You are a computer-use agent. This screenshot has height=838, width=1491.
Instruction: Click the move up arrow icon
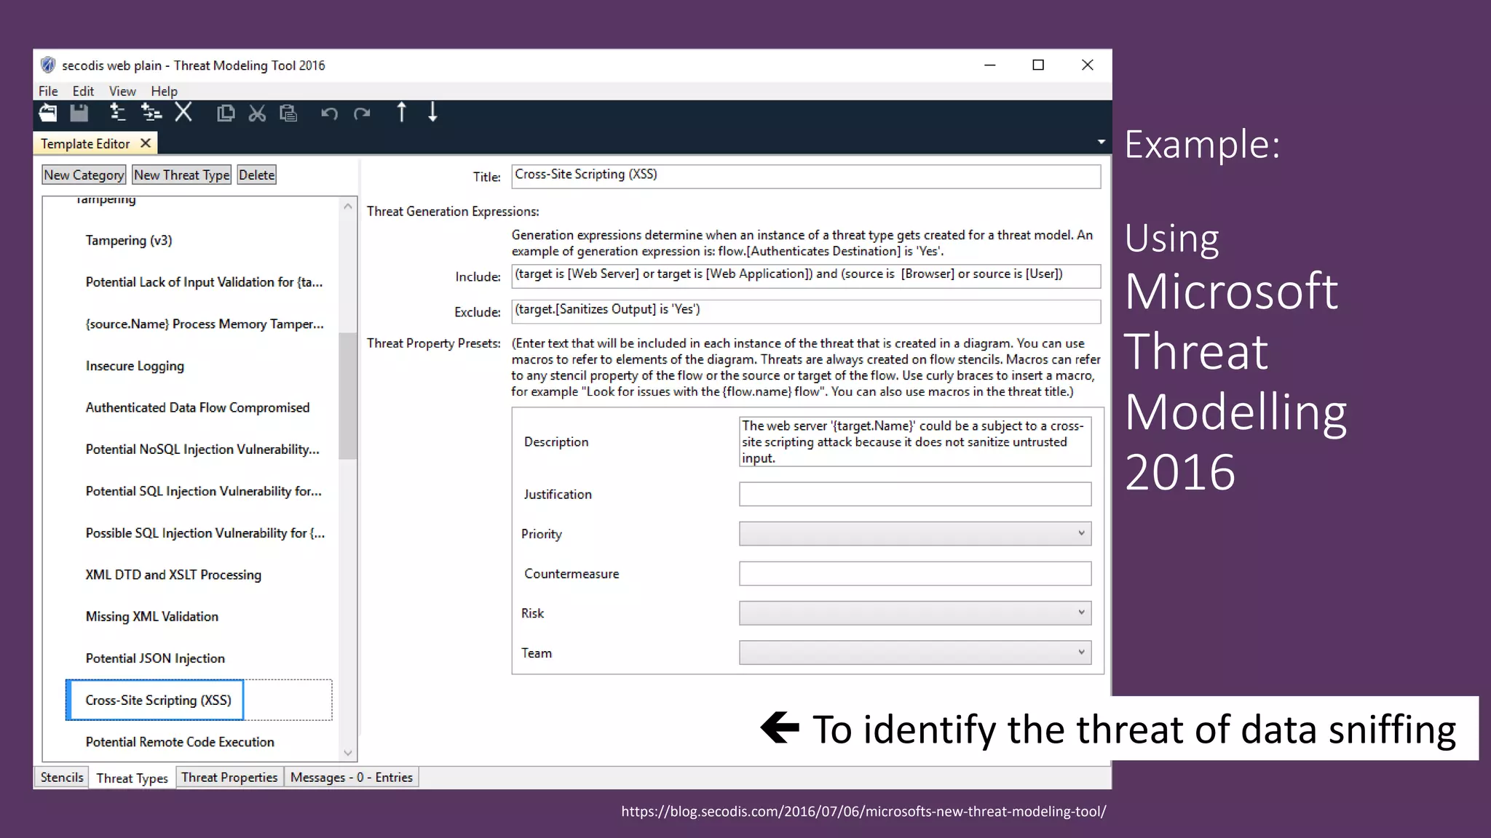[x=401, y=113]
